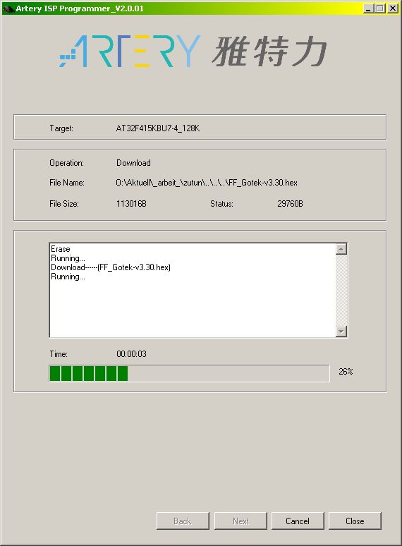This screenshot has height=546, width=402.
Task: Click the target AT32F415KBU7-4_128K text
Action: (158, 128)
